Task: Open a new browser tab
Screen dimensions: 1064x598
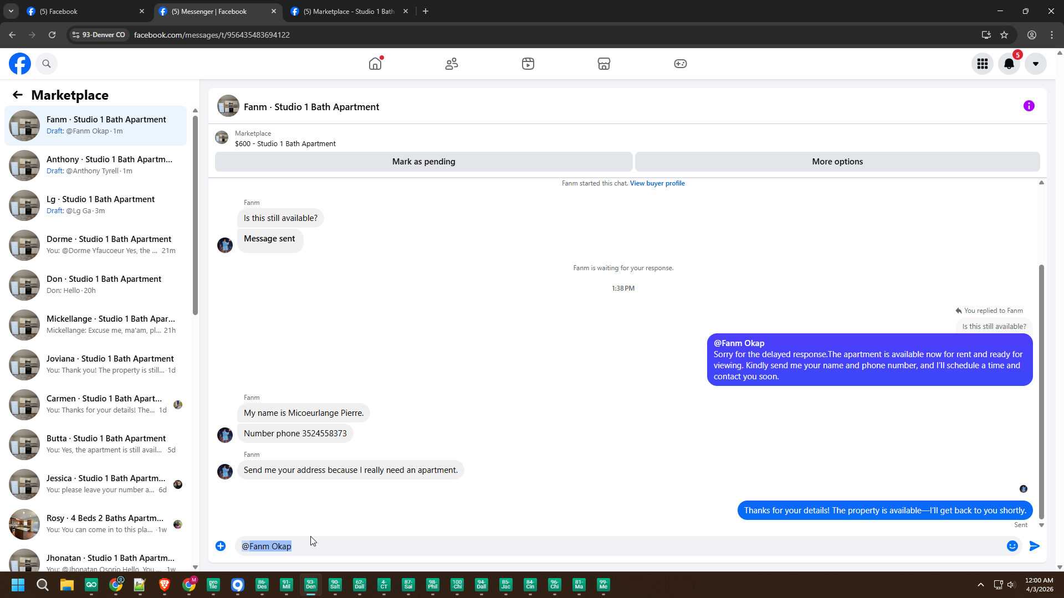Action: tap(426, 11)
